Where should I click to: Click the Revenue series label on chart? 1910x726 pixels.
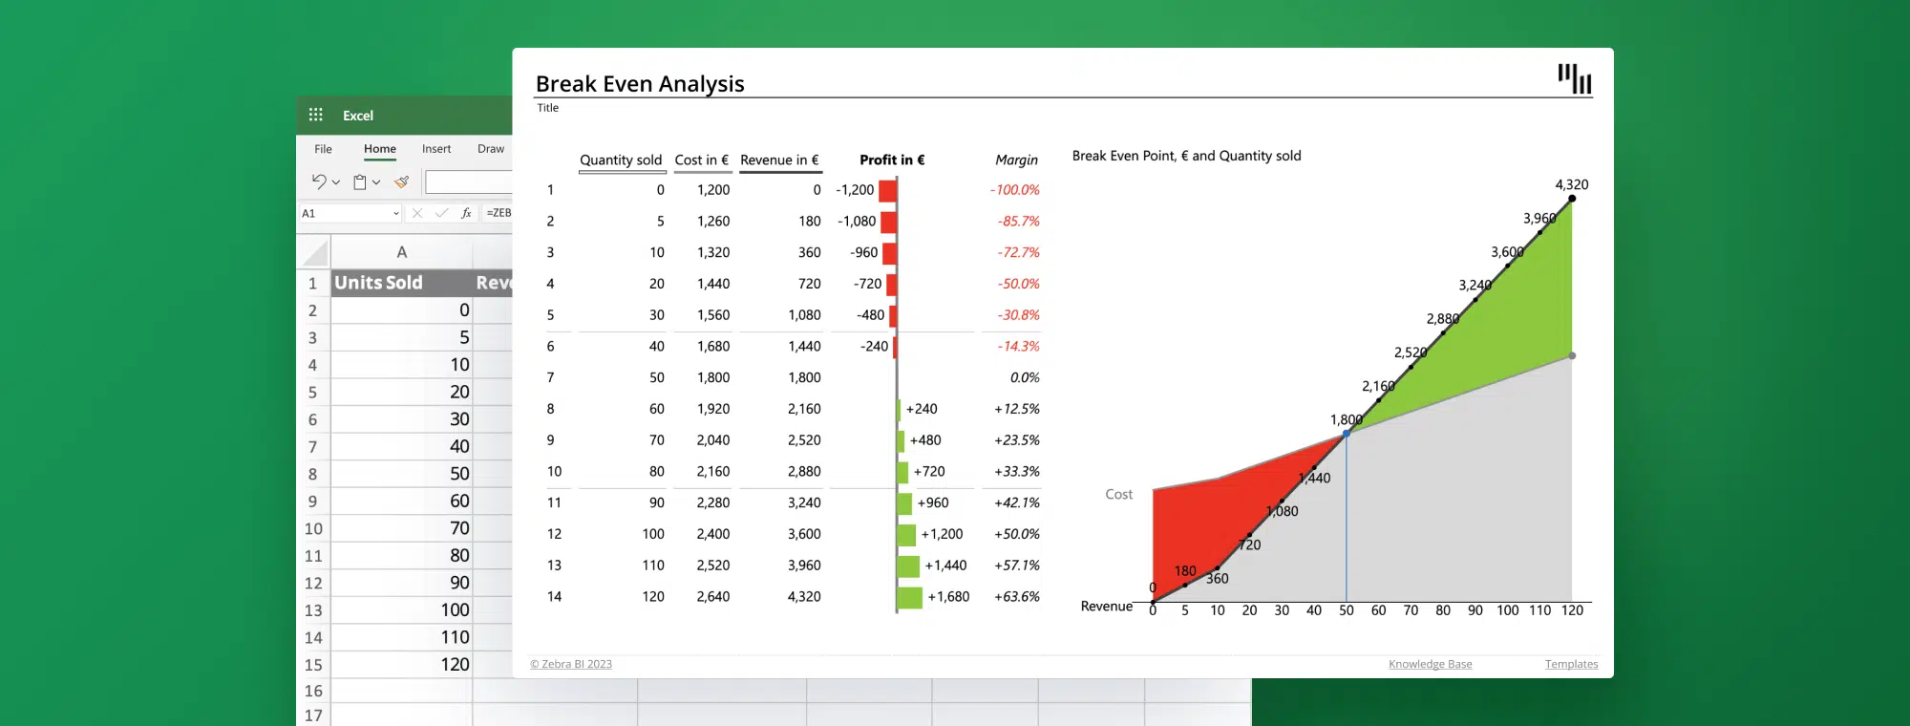click(1106, 606)
